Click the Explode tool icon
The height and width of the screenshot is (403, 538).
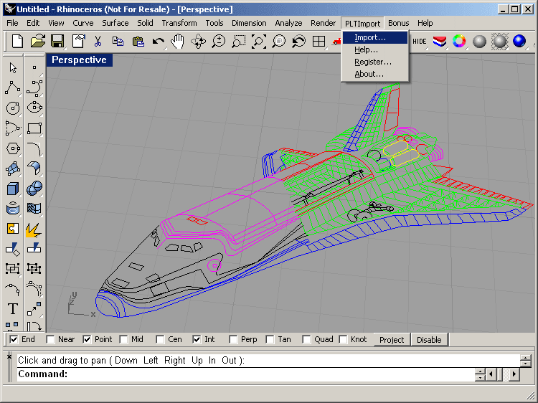point(33,229)
